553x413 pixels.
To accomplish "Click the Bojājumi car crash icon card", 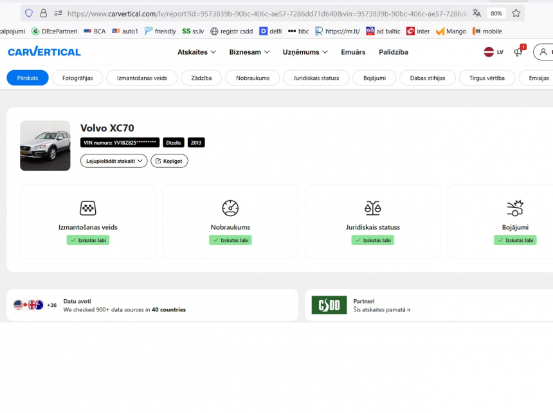I will pos(500,221).
